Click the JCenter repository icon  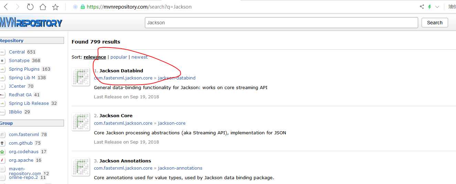(x=2, y=86)
